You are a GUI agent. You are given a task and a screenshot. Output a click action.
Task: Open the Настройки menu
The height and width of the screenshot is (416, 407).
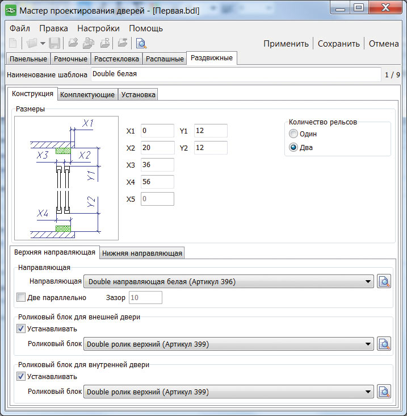[x=98, y=28]
